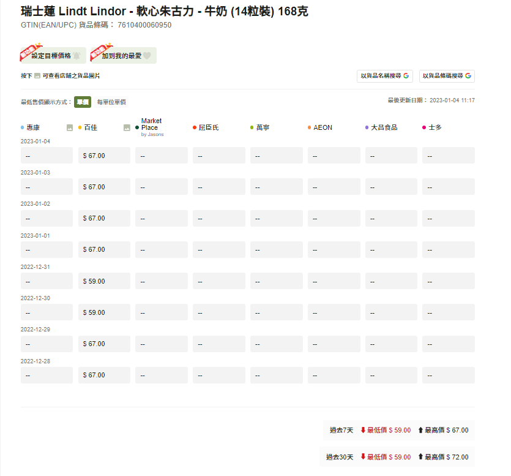Click the Market Place by Jasons header
Viewport: 511px width, 476px height.
click(152, 127)
